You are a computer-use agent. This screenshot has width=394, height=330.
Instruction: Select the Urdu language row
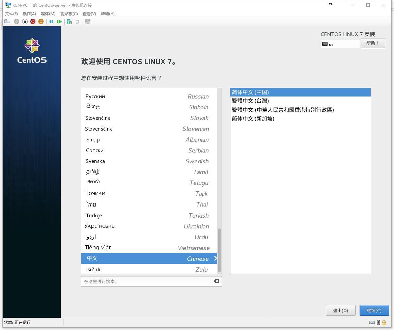[x=149, y=237]
